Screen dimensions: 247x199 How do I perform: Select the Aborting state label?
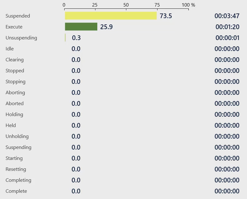coord(15,93)
